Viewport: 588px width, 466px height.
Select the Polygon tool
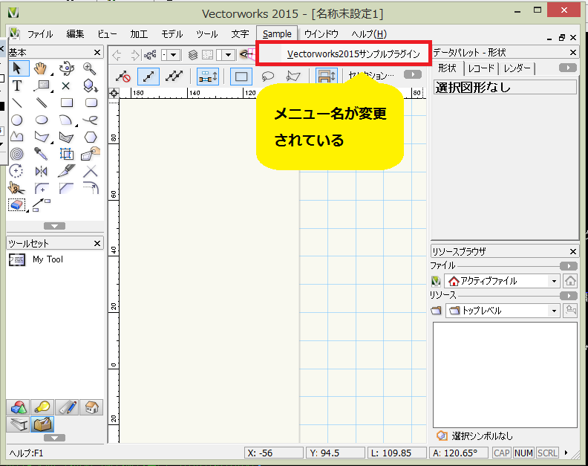tap(42, 137)
